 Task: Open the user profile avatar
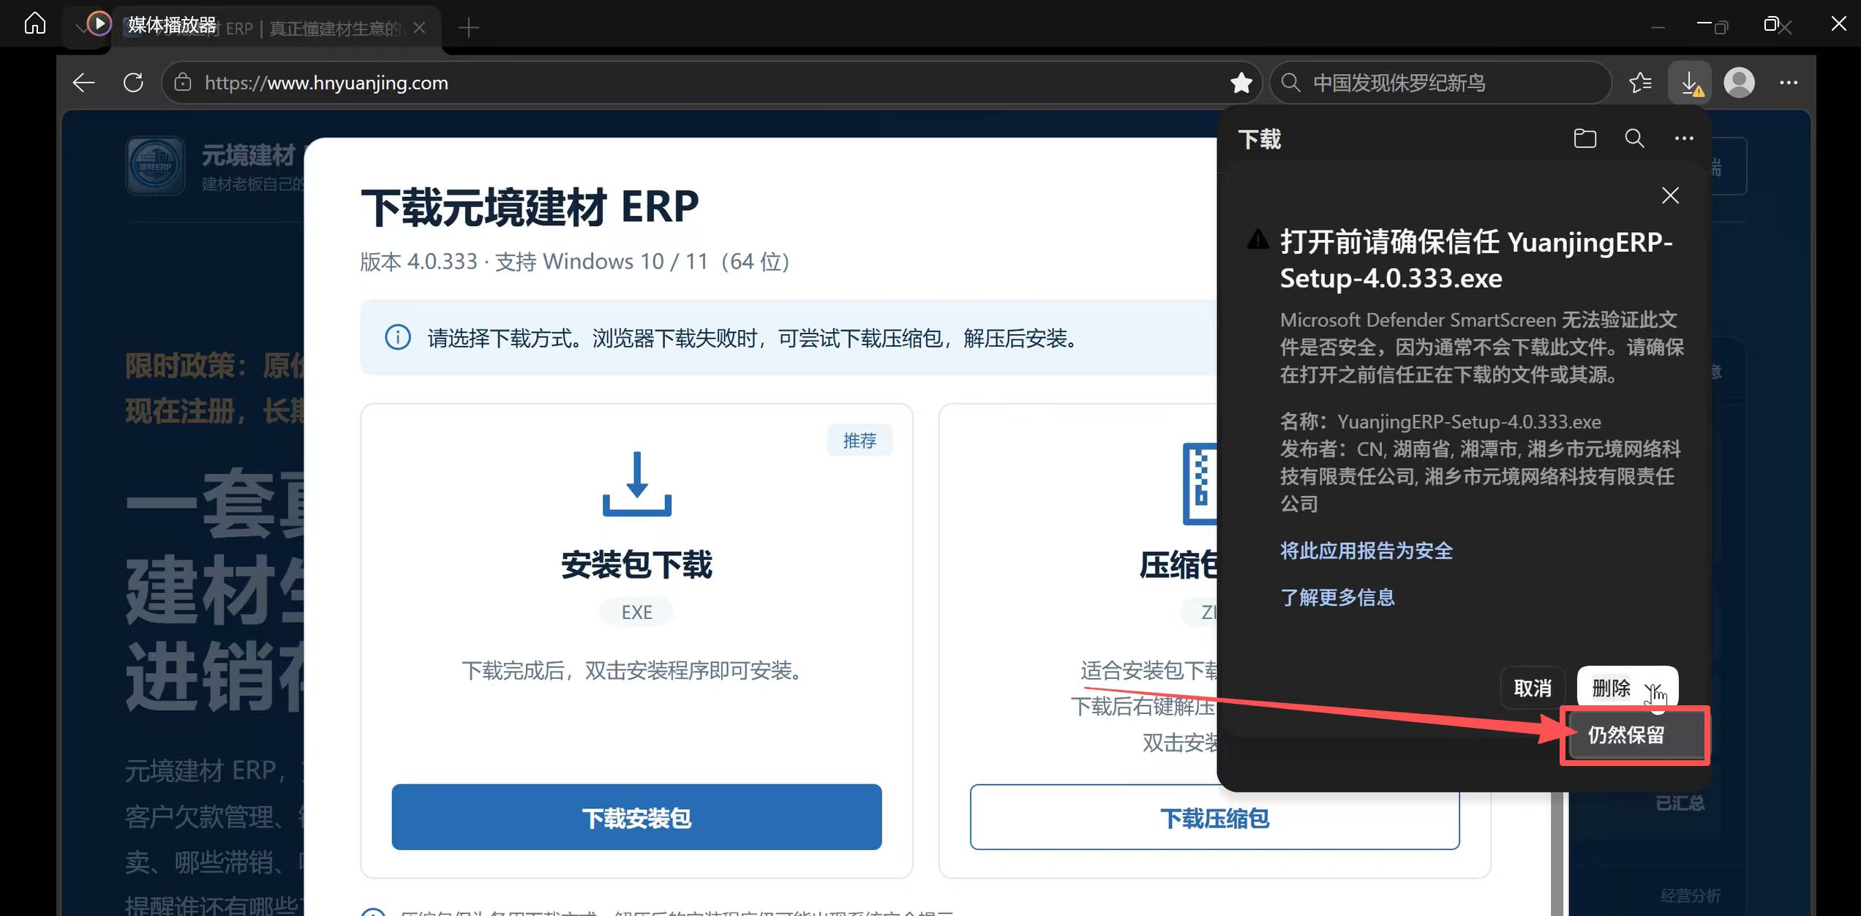point(1739,83)
